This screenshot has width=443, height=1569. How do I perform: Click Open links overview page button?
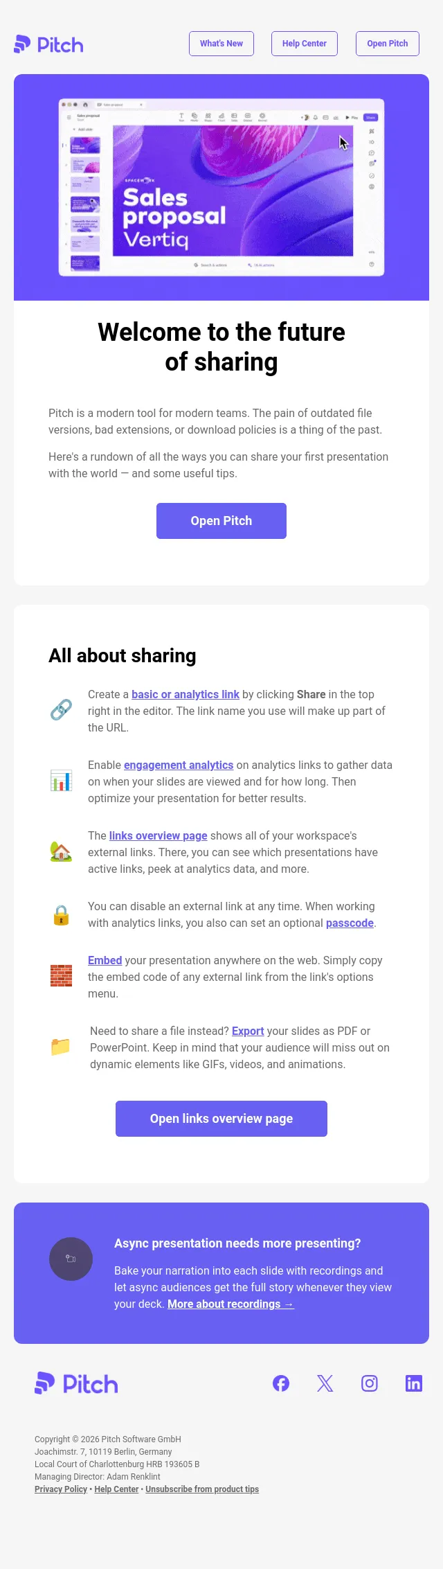click(x=221, y=1119)
